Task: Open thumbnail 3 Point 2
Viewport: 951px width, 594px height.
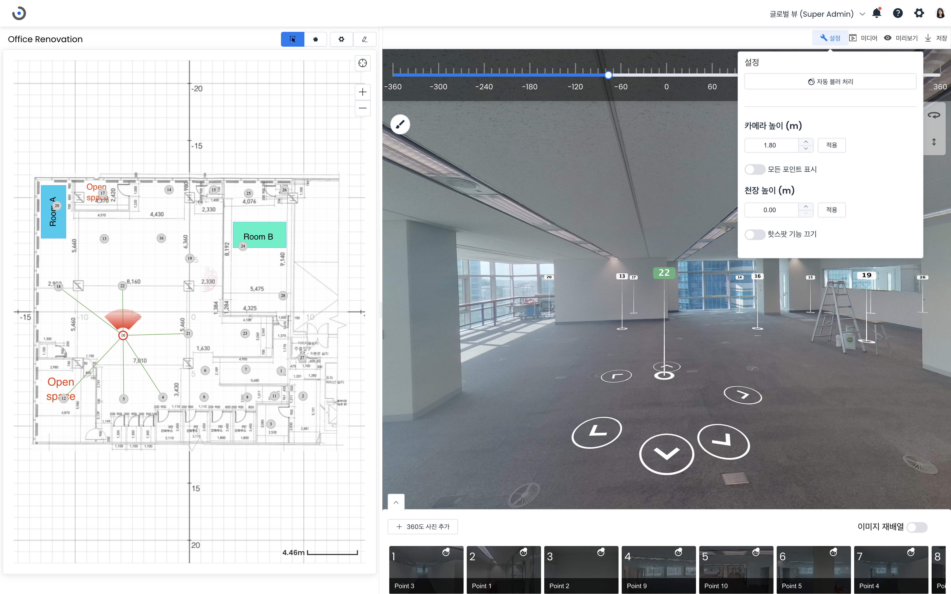Action: pos(581,570)
